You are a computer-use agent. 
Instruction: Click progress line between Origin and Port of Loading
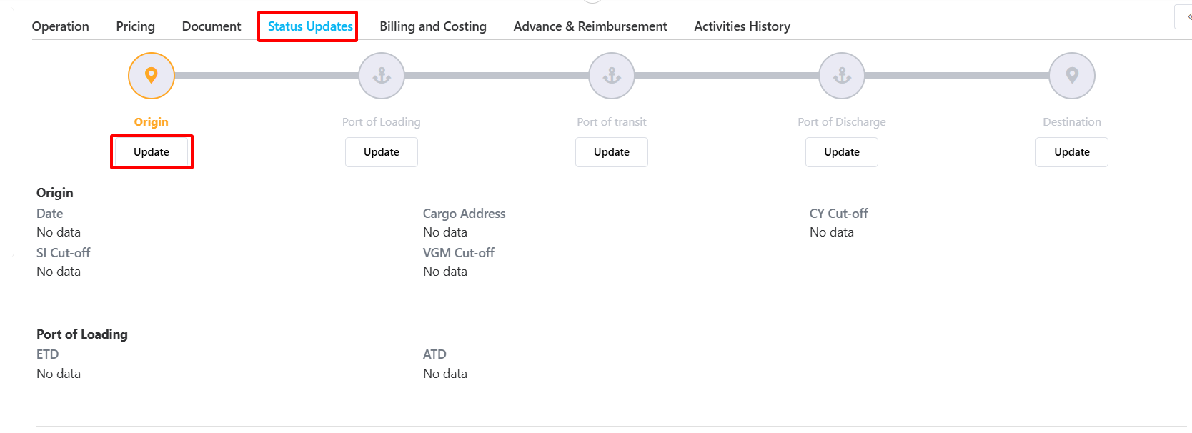[x=267, y=75]
